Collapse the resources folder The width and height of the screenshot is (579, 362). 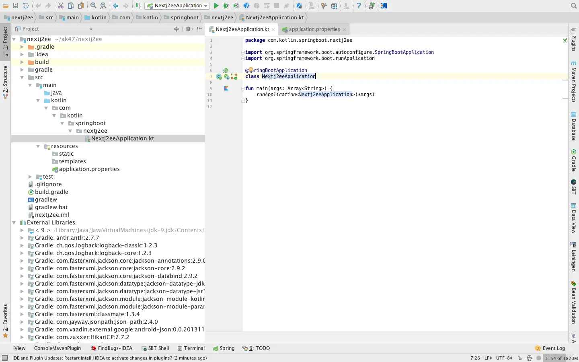click(38, 146)
